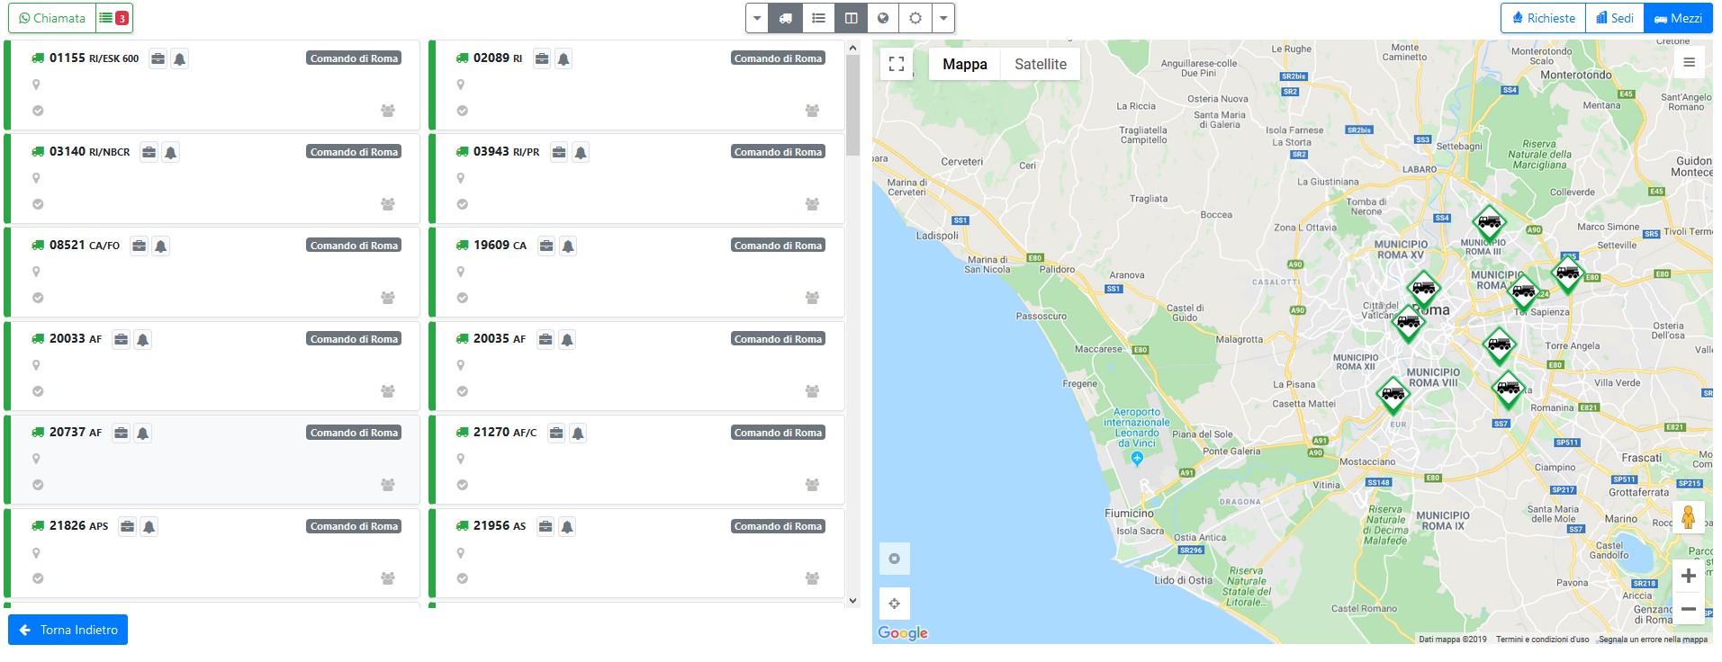Switch to the list view icon

(x=818, y=18)
